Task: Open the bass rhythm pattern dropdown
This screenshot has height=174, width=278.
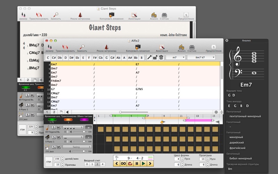Action: (x=73, y=127)
